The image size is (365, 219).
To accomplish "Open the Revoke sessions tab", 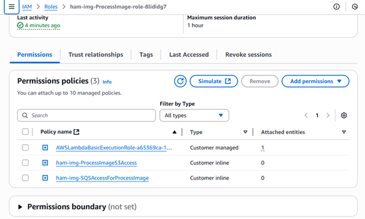I will coord(249,54).
